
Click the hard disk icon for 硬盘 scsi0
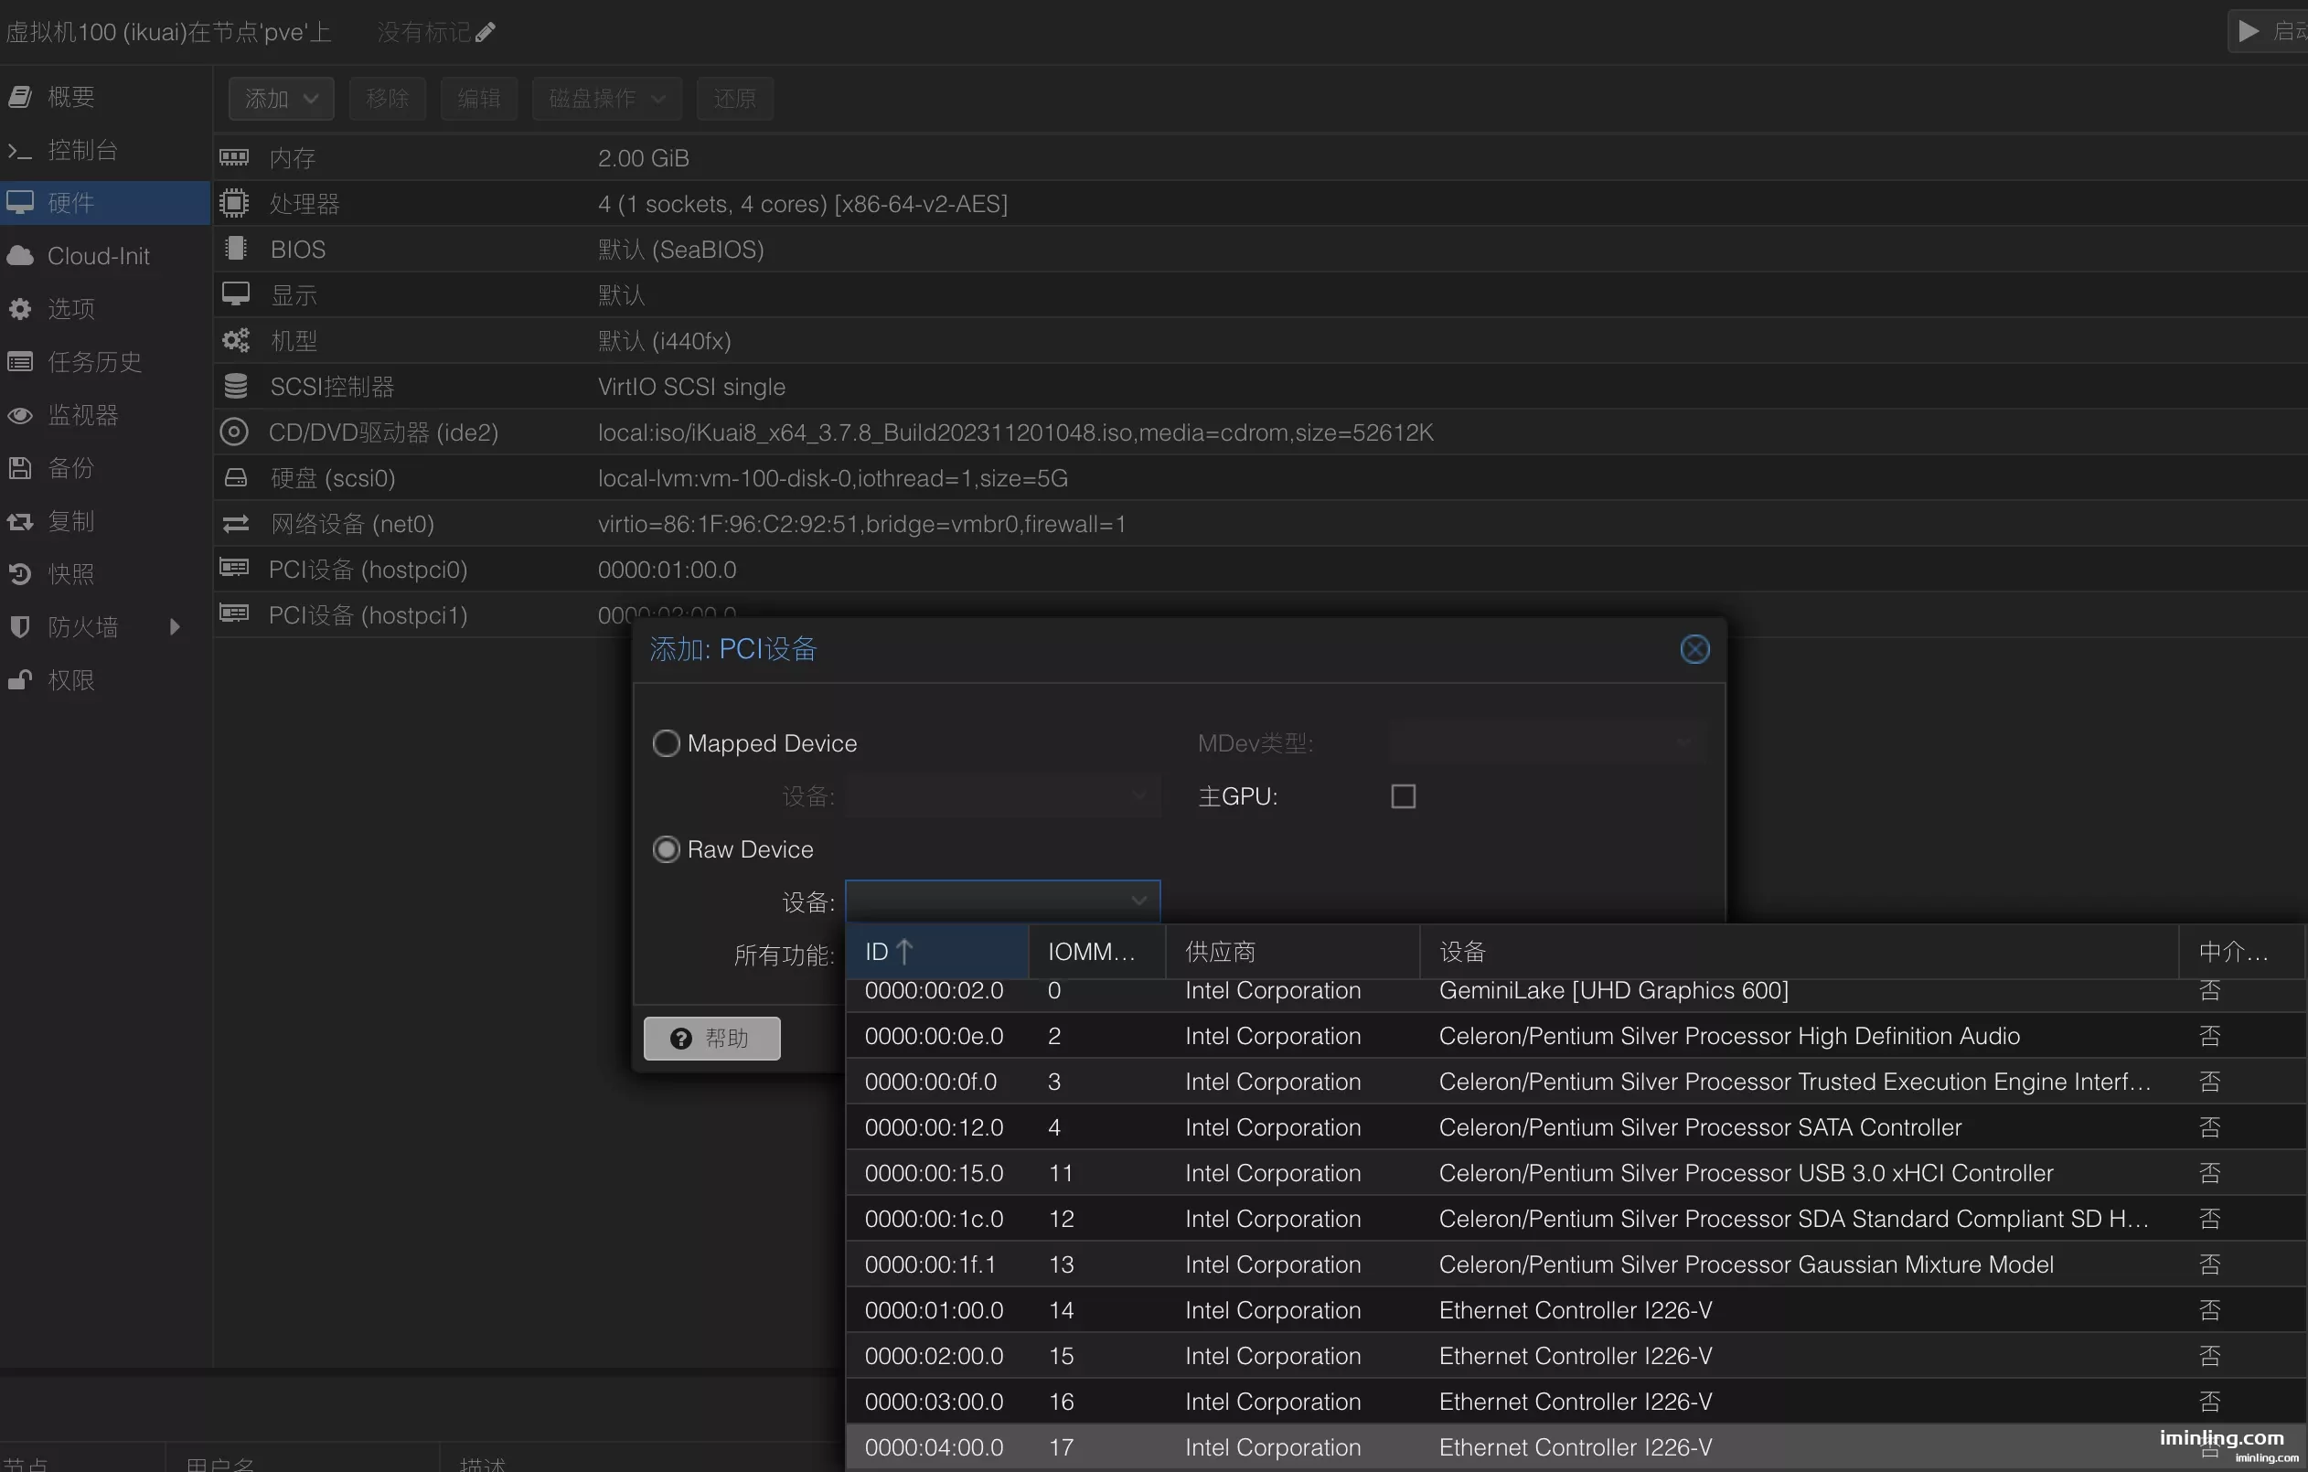(235, 477)
